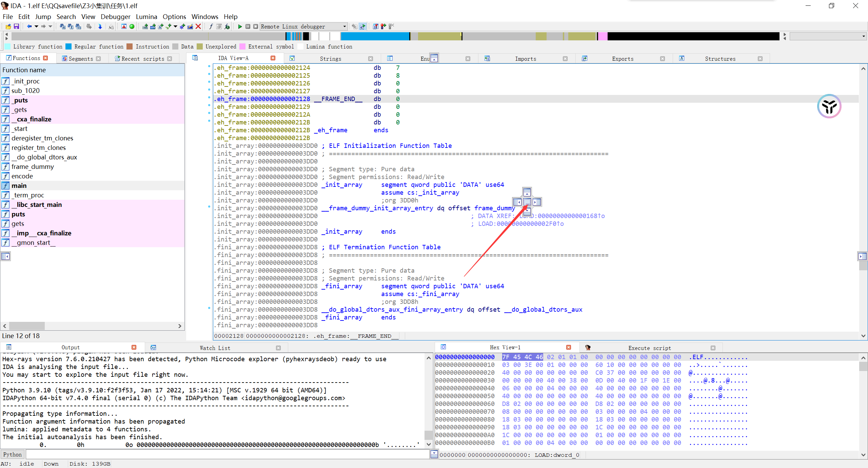Click the blue jump back arrow

[x=29, y=26]
